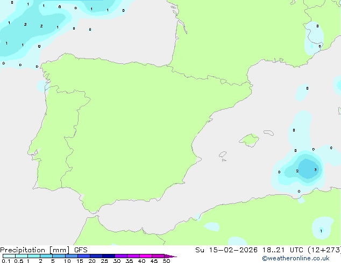Viewport: 341px width, 263px height.
Task: Select the 1–2 mm legend swatch
Action: (34, 256)
